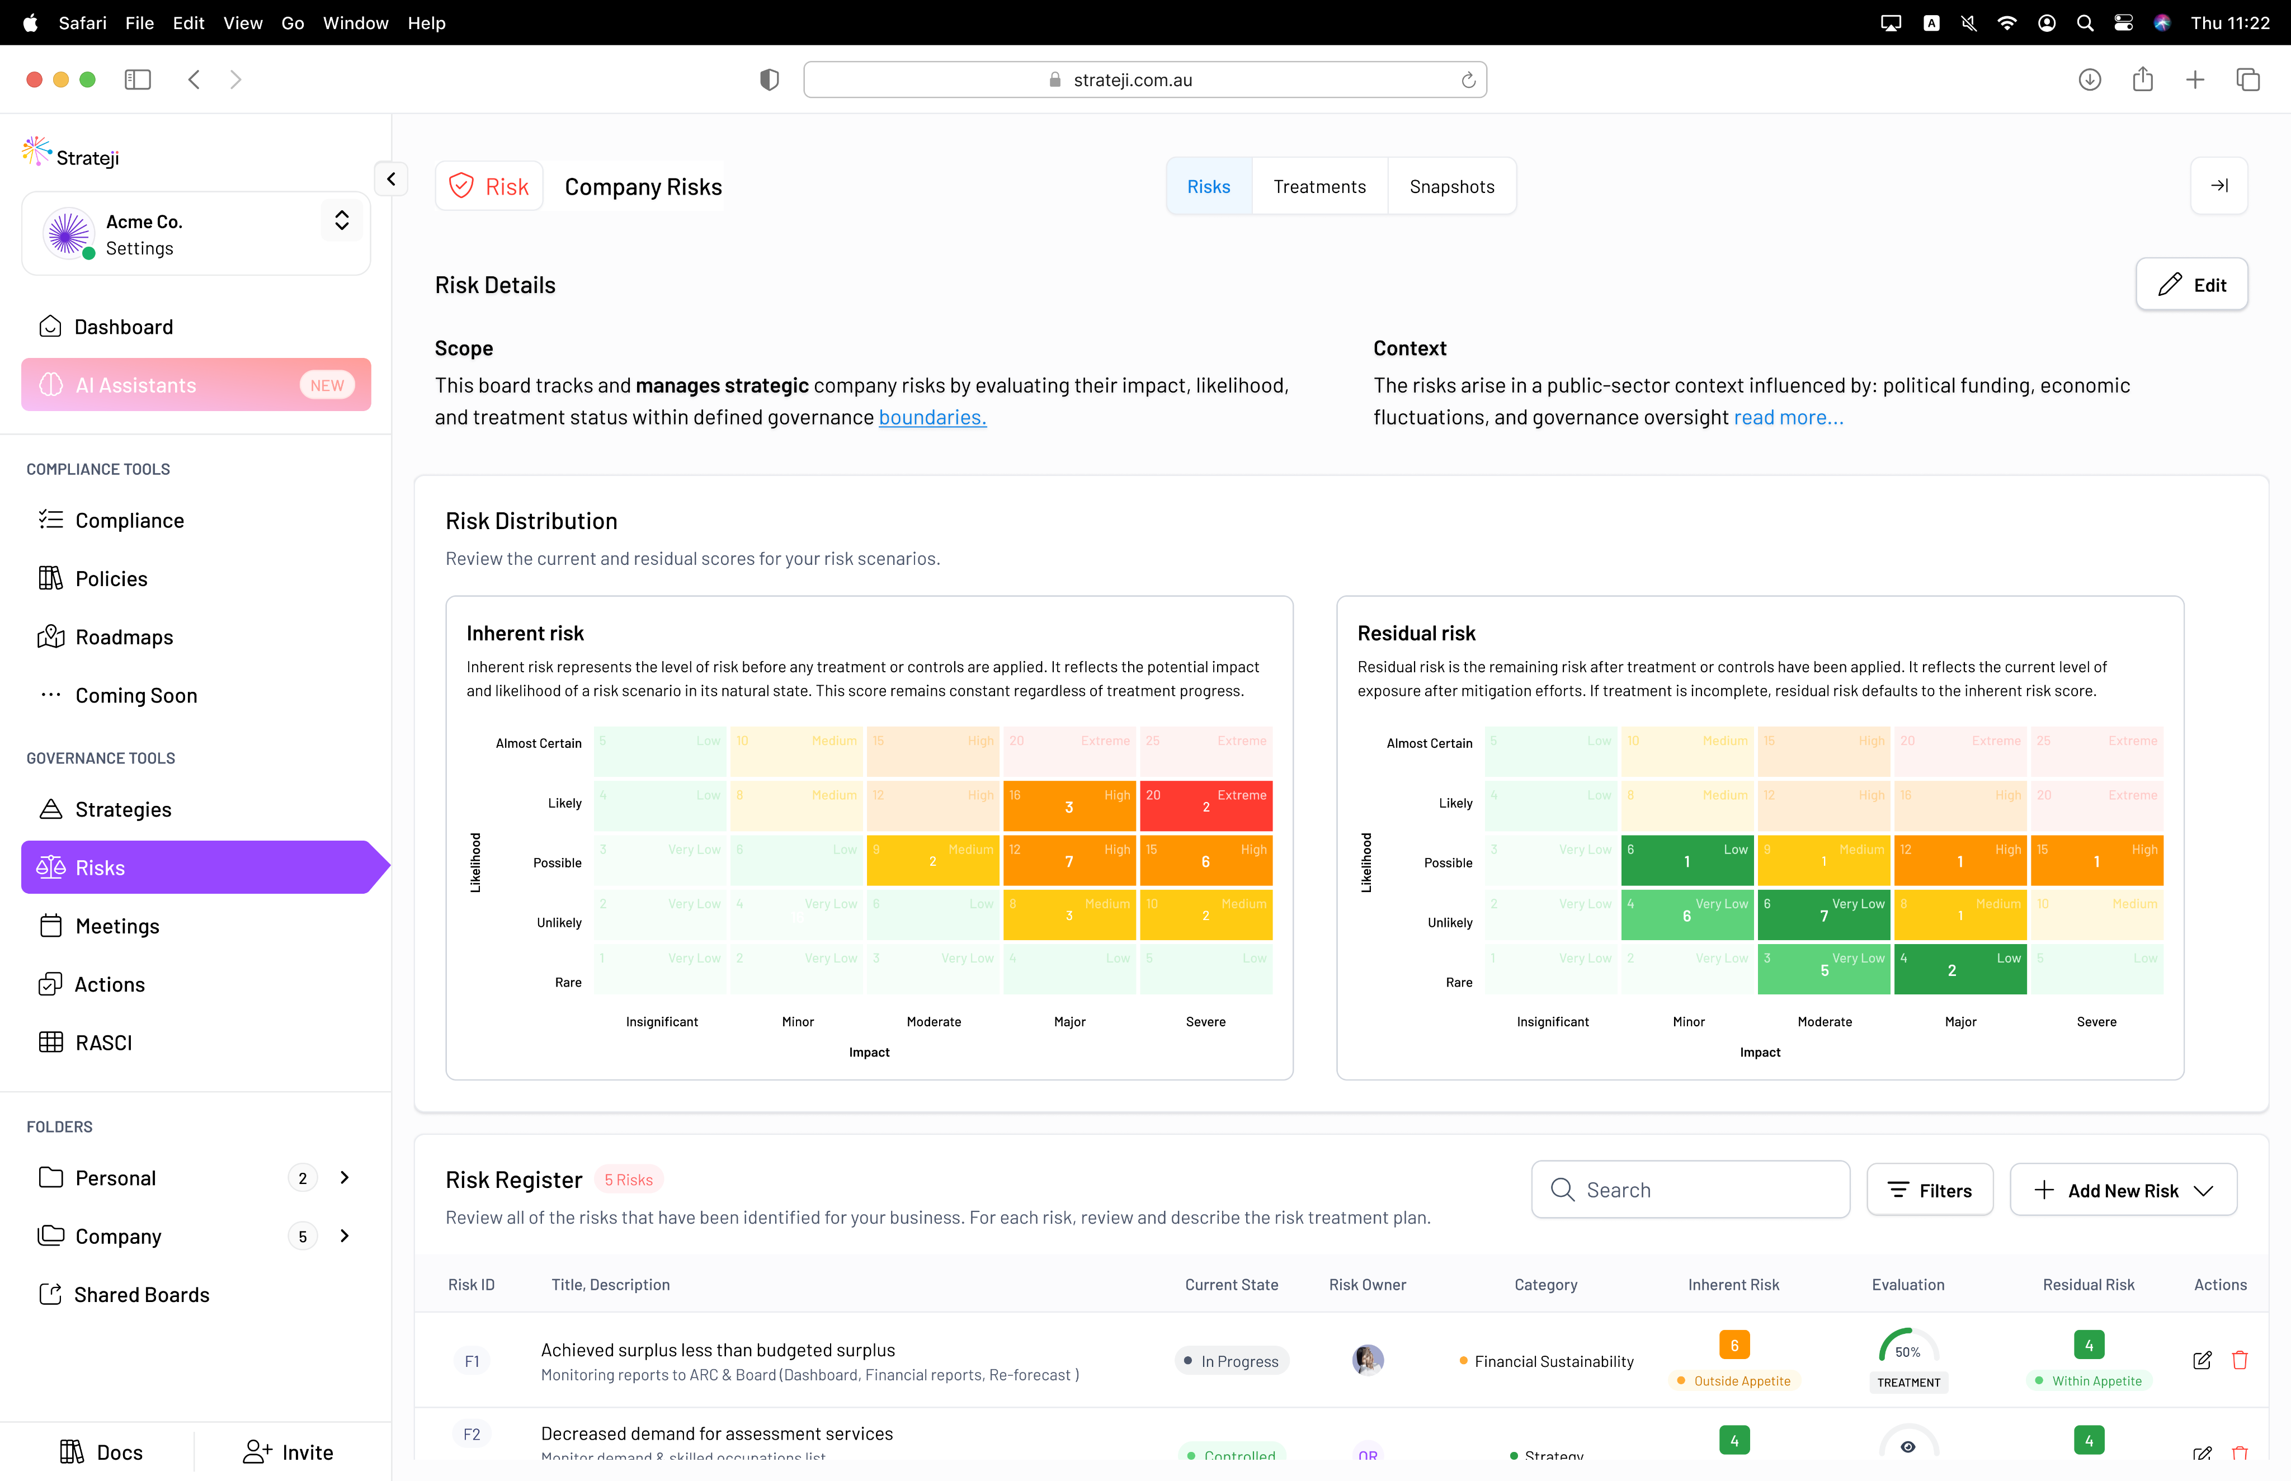
Task: Open the Policies books icon
Action: (x=50, y=578)
